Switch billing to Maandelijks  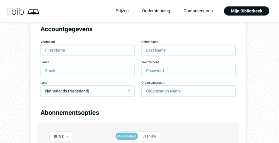[127, 136]
